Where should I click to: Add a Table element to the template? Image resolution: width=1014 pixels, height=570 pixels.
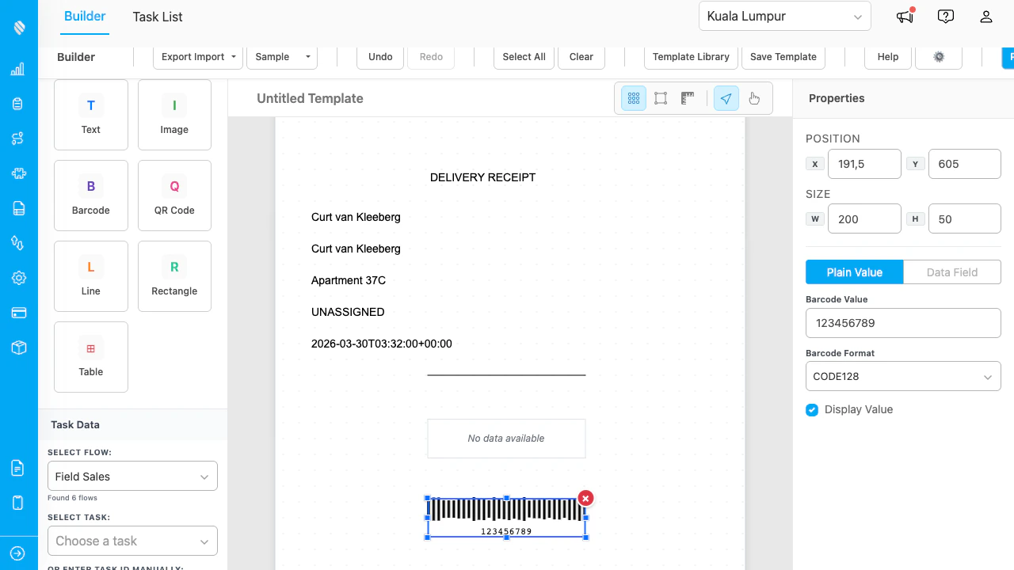90,356
